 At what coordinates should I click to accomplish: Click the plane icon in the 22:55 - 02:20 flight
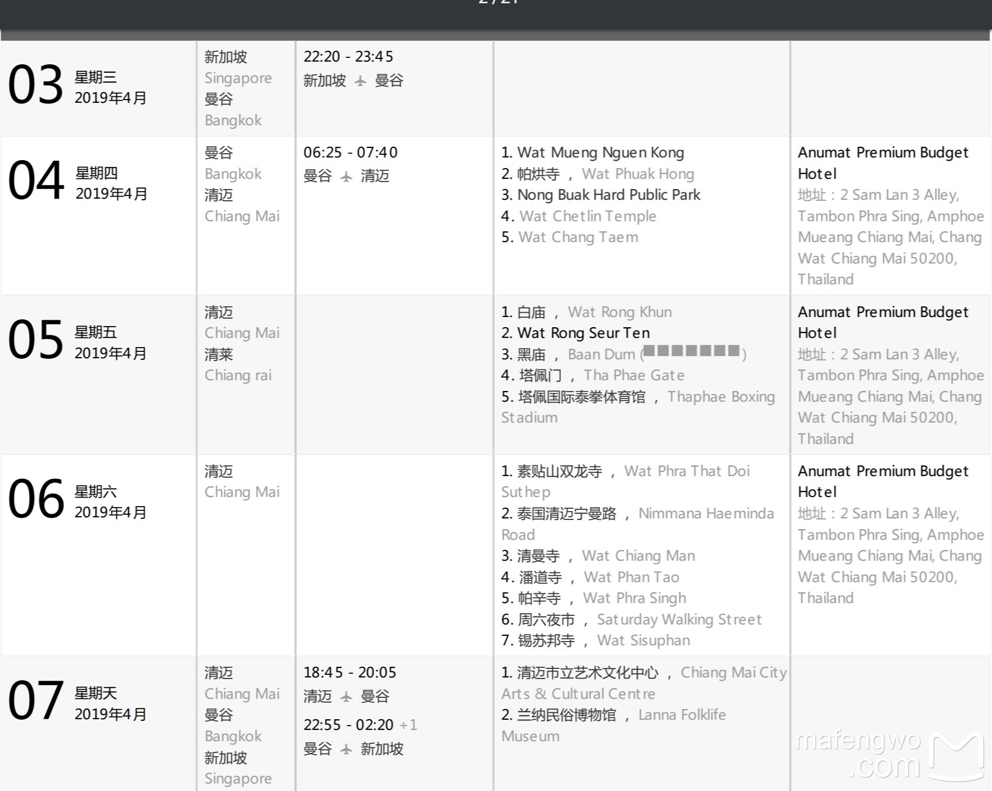pos(347,749)
